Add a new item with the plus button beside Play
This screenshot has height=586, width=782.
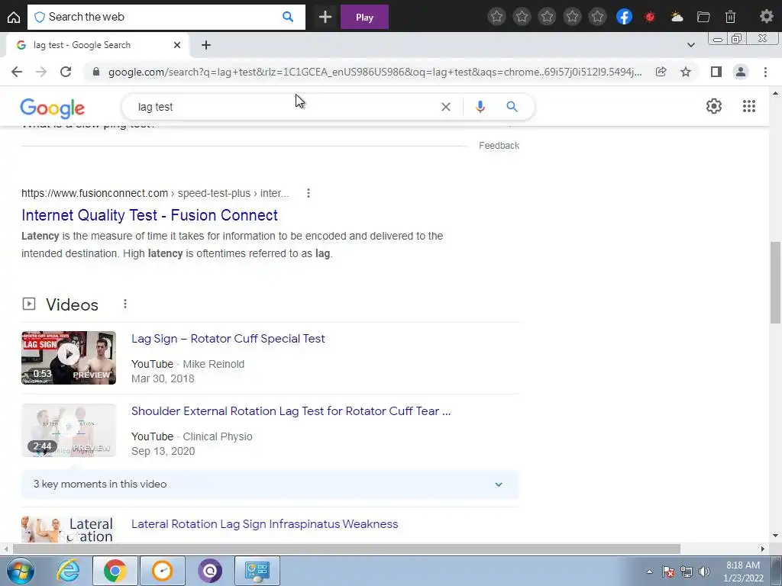coord(325,18)
